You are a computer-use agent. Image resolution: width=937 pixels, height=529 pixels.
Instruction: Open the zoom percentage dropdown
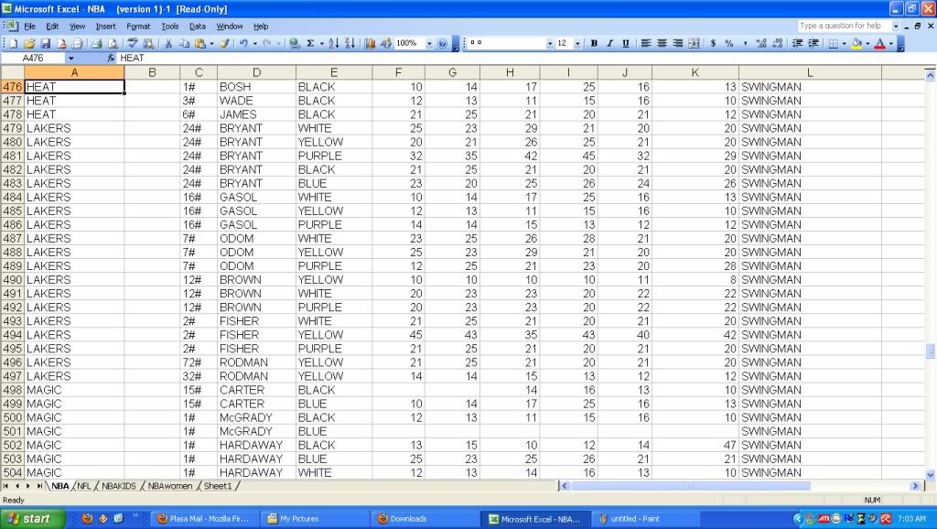click(429, 43)
